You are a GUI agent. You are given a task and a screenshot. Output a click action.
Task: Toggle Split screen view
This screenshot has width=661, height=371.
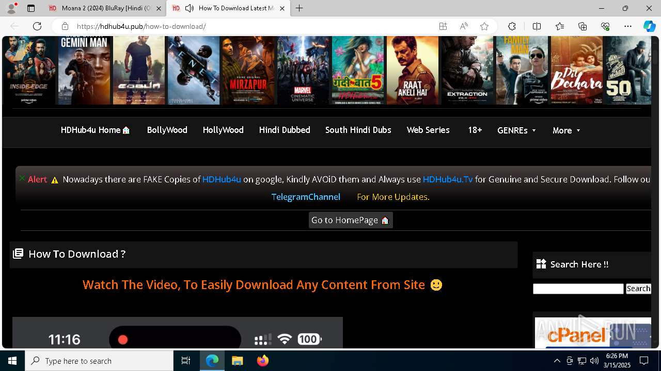537,26
